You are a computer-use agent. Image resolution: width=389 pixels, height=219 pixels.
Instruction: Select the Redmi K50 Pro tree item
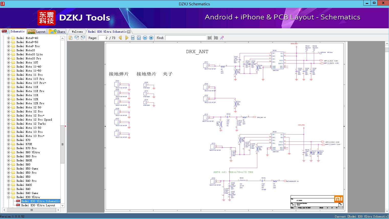26,173
